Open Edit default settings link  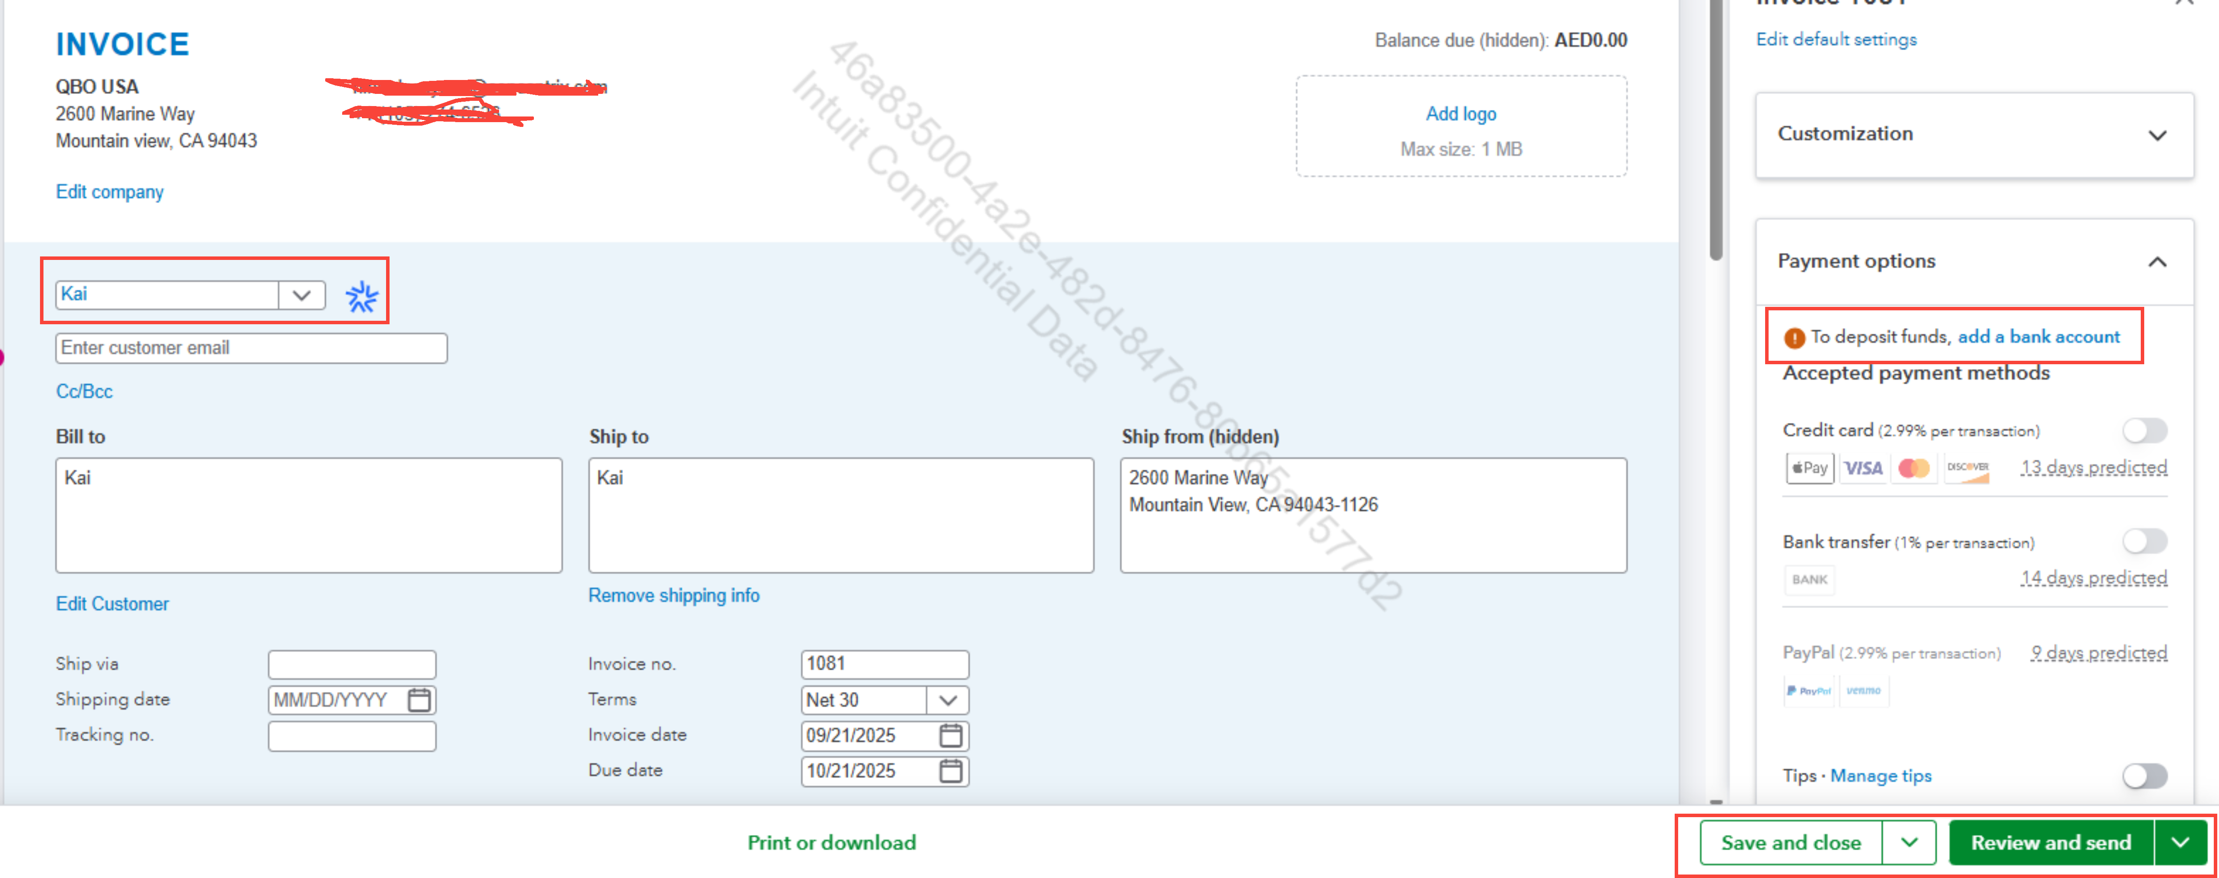pyautogui.click(x=1836, y=40)
